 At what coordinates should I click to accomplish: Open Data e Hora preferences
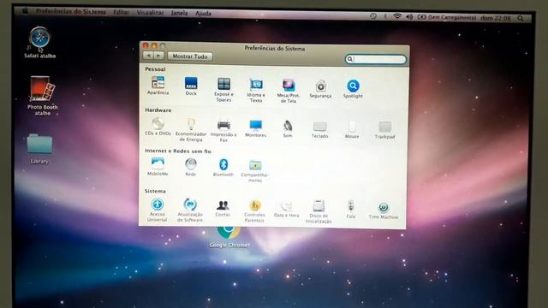[286, 209]
